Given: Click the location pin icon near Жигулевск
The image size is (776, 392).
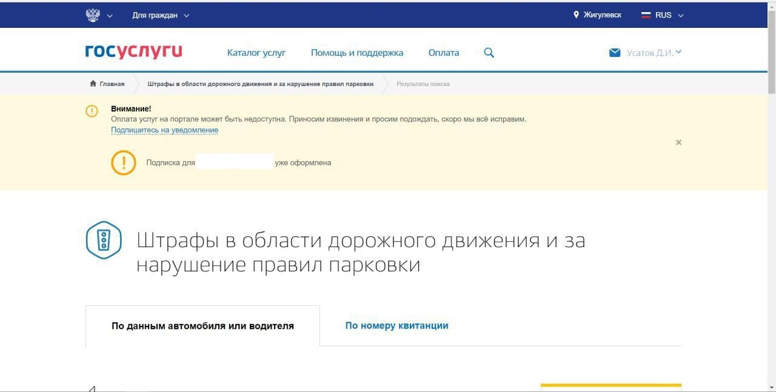Looking at the screenshot, I should tap(576, 15).
